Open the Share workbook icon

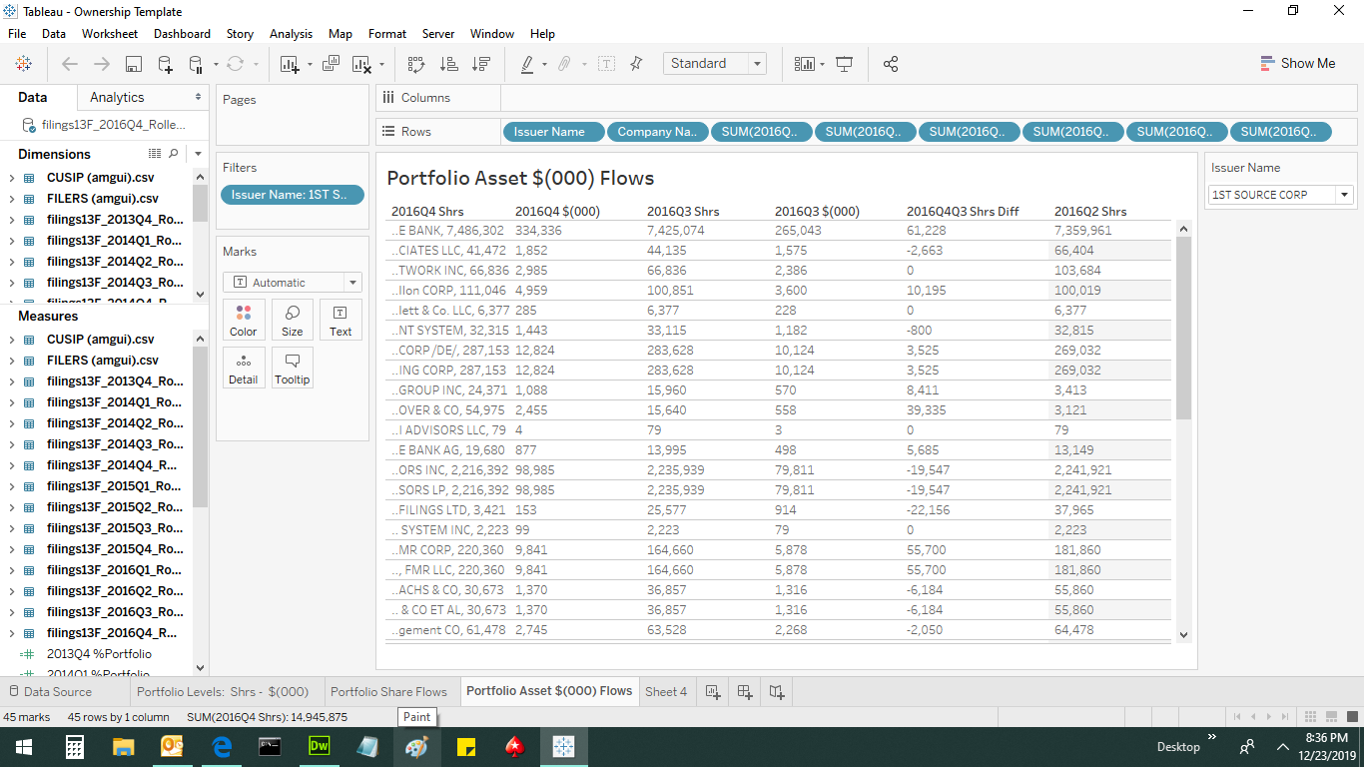[891, 64]
